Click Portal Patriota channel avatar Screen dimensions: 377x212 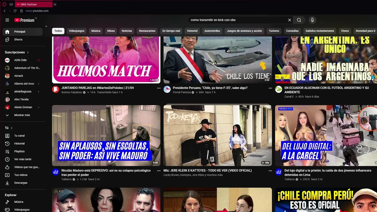(167, 89)
